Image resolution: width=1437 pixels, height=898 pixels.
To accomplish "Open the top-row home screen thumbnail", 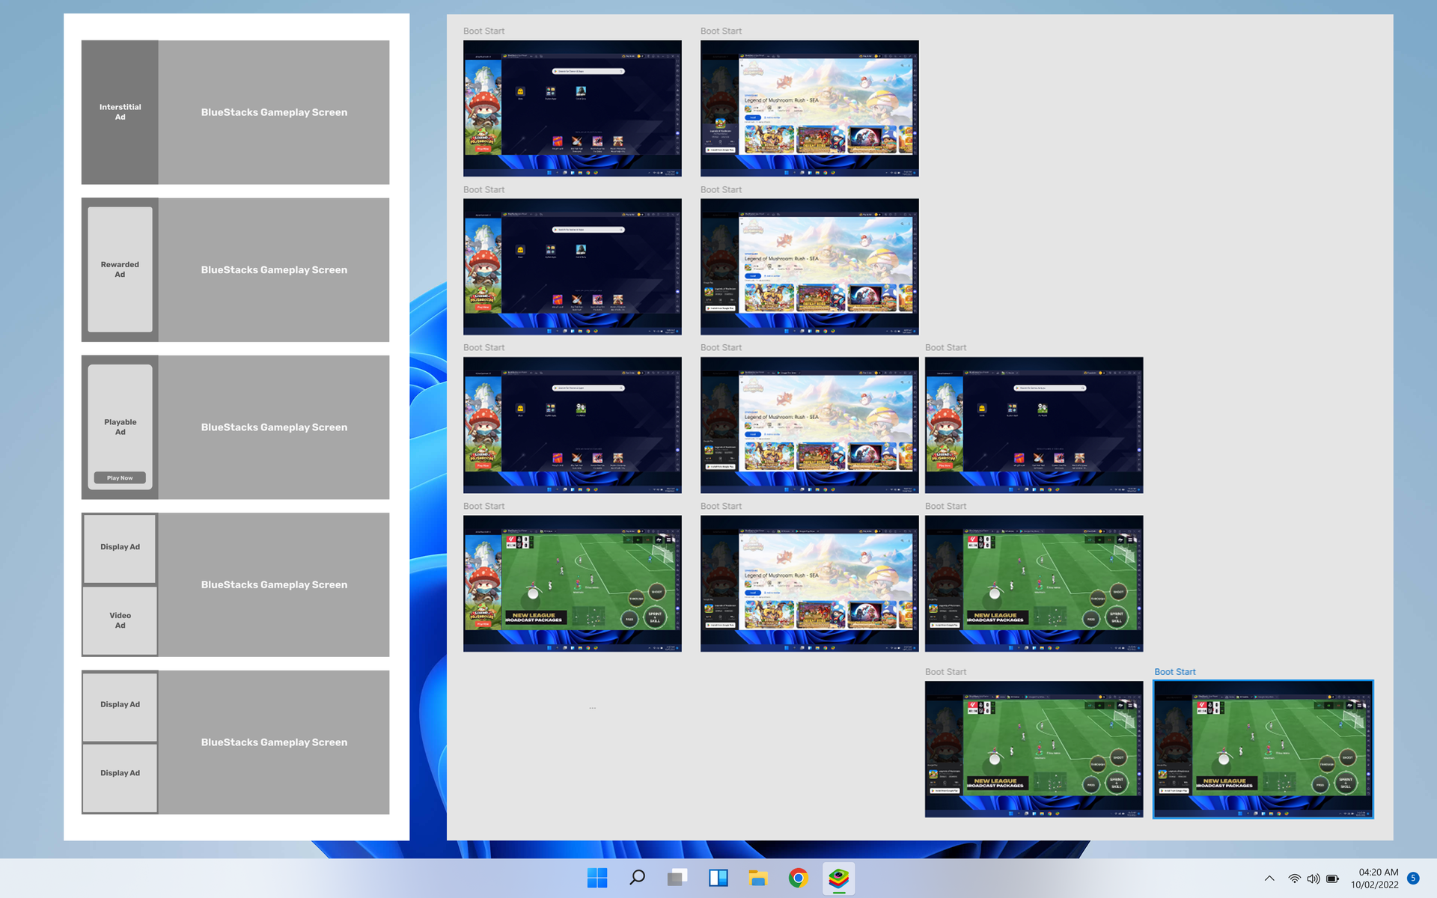I will click(573, 109).
